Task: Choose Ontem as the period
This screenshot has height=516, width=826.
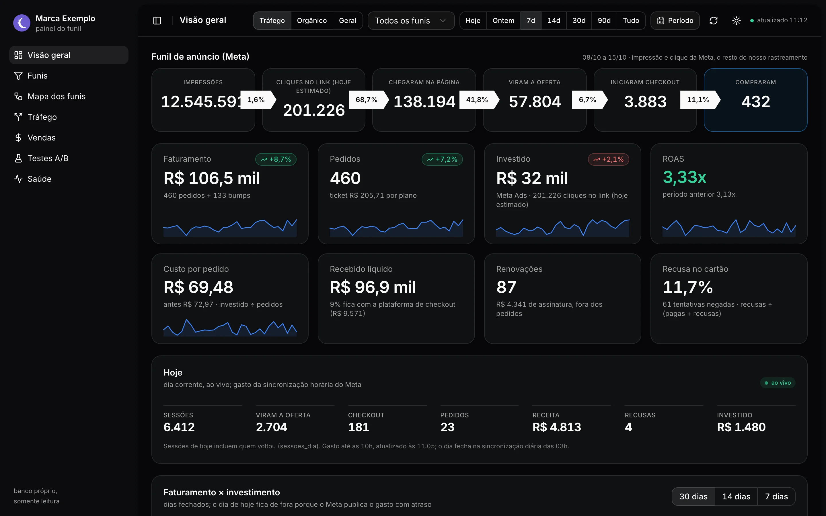Action: (503, 21)
